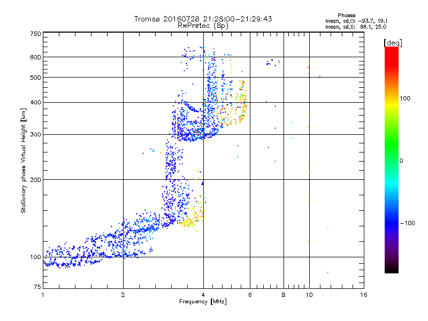
Task: Click the colorbar tick label '100'
Action: 405,98
